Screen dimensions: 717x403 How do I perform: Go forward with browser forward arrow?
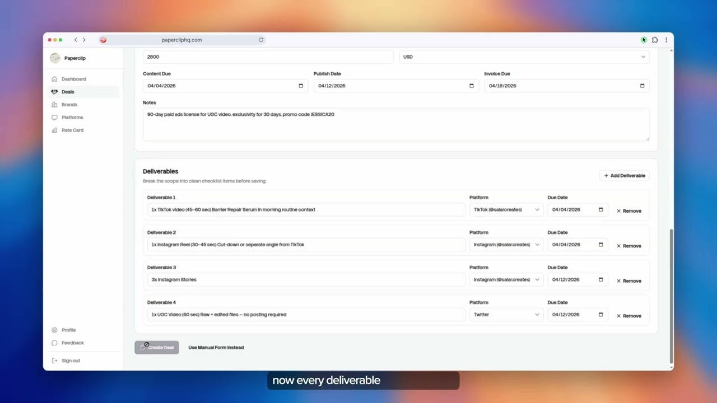point(84,40)
